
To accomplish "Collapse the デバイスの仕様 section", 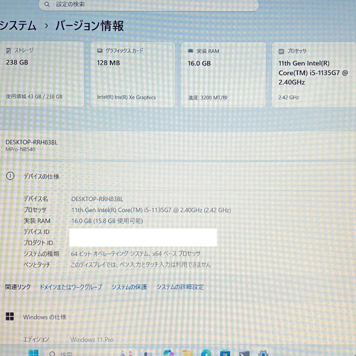I will pos(178,176).
